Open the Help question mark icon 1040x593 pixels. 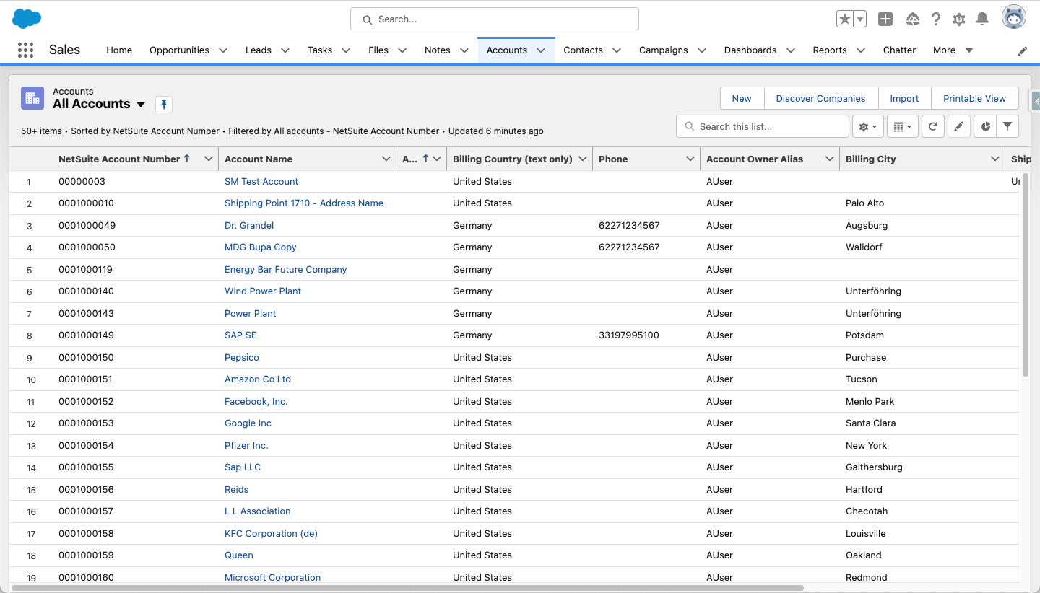tap(936, 19)
